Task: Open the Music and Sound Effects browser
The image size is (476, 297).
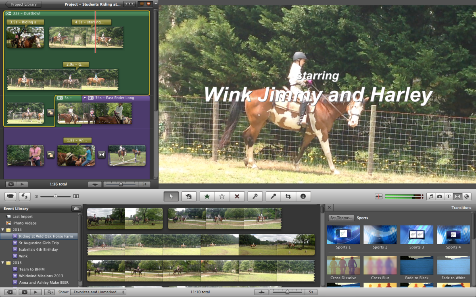Action: (x=431, y=196)
